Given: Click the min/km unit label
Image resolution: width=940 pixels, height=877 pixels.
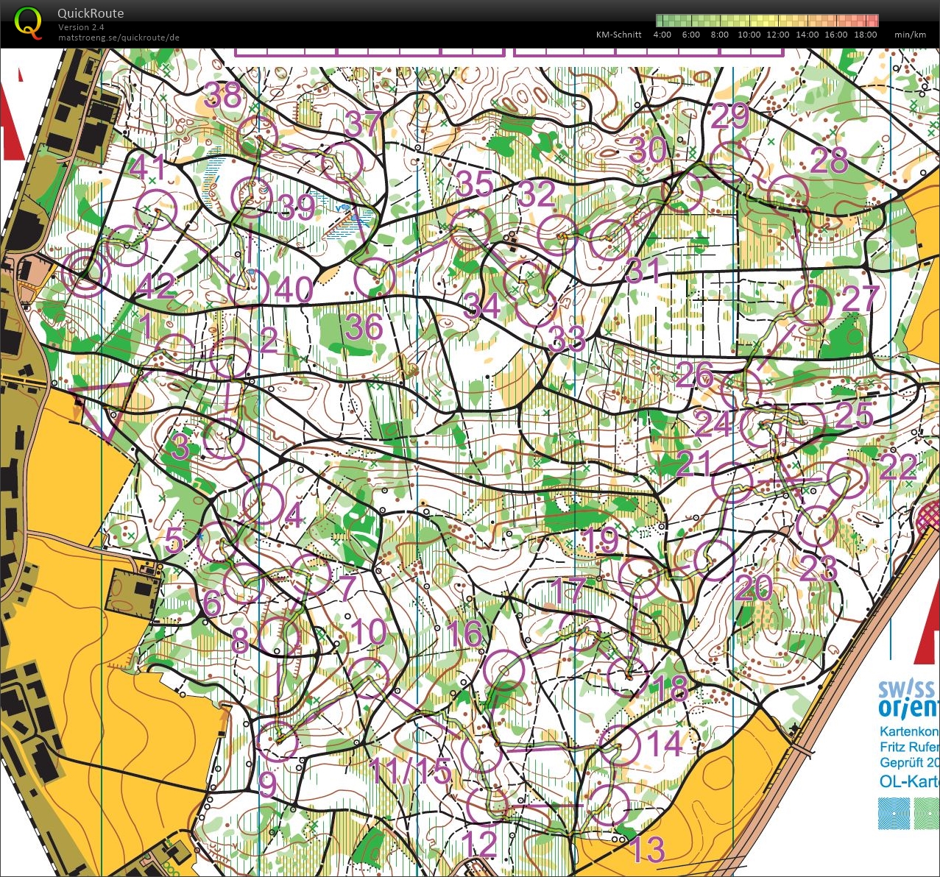Looking at the screenshot, I should 910,35.
